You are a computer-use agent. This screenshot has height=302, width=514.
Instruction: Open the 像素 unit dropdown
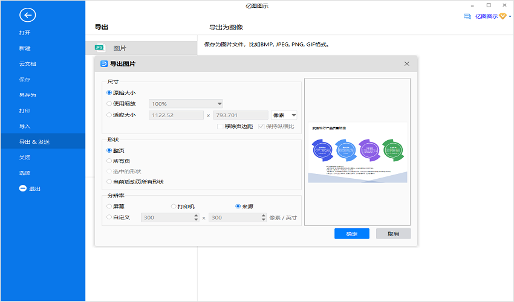(x=284, y=115)
